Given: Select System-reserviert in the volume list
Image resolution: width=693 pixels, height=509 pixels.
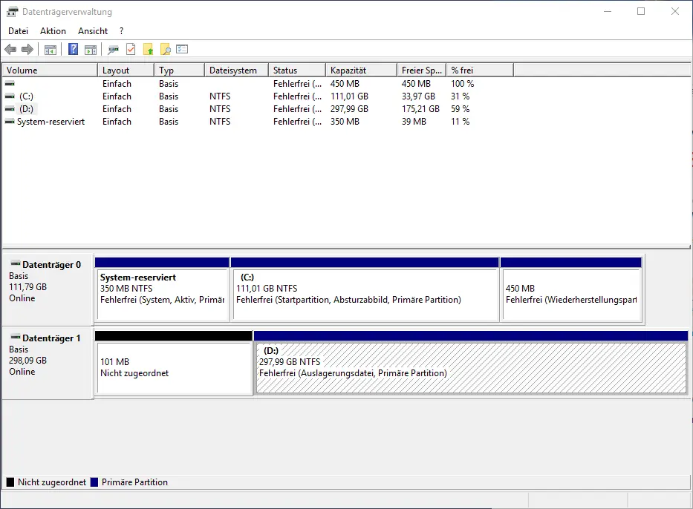Looking at the screenshot, I should pos(51,122).
